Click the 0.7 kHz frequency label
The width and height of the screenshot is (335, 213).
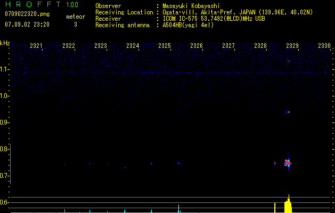(4, 176)
